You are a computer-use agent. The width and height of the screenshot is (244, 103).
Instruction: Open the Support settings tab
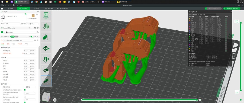(x=20, y=44)
